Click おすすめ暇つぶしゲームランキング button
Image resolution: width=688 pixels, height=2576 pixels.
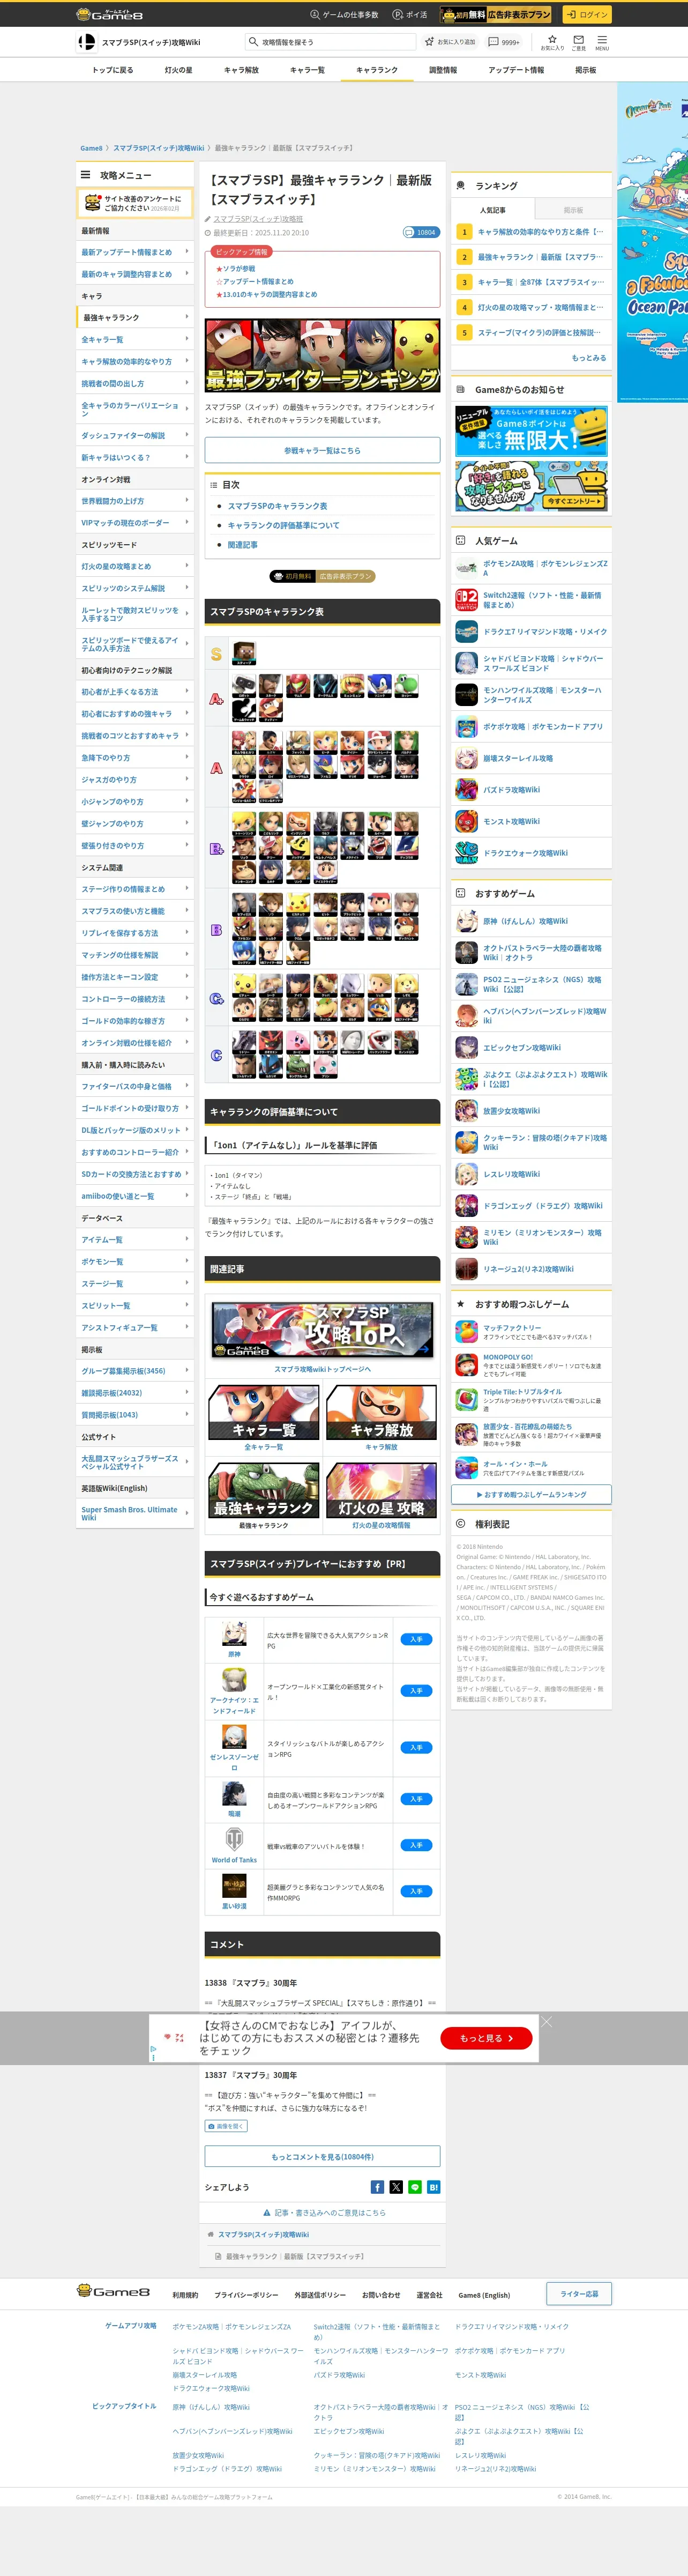[x=531, y=1494]
